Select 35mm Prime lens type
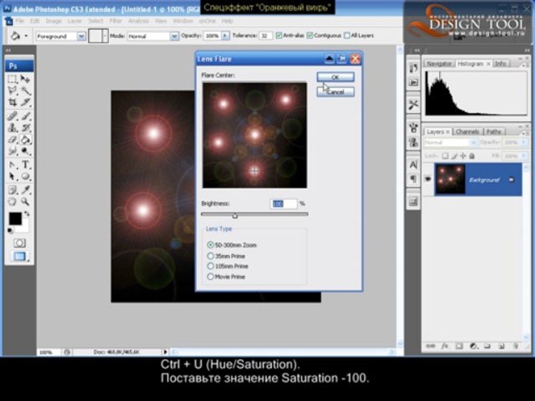535x401 pixels. pos(211,256)
